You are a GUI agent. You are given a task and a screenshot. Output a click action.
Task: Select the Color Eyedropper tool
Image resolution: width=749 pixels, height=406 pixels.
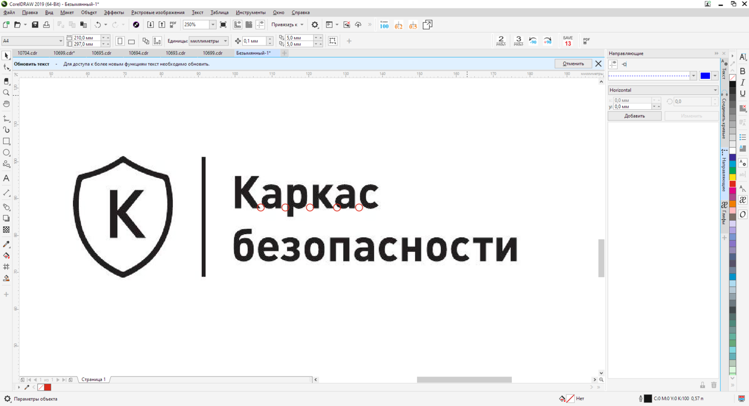[x=6, y=244]
